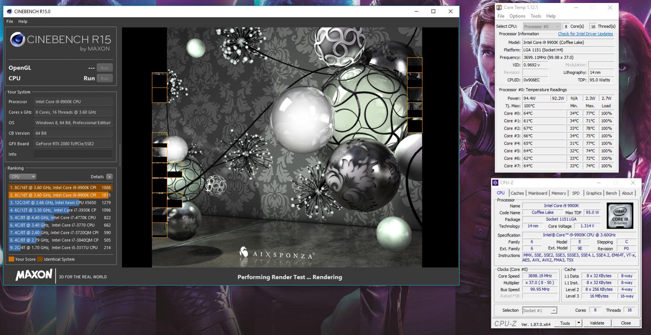The image size is (651, 335).
Task: Click the Info input field in Cinebench
Action: click(73, 154)
